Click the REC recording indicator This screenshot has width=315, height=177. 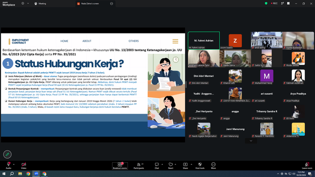pyautogui.click(x=274, y=3)
